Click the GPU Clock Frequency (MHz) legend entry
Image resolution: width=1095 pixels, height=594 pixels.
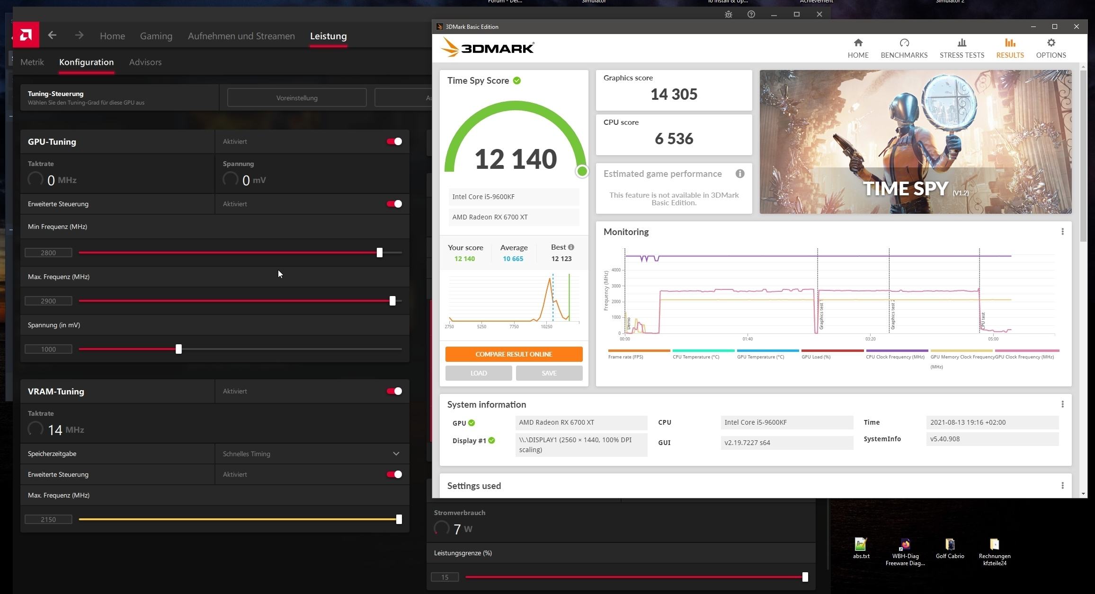point(1026,355)
